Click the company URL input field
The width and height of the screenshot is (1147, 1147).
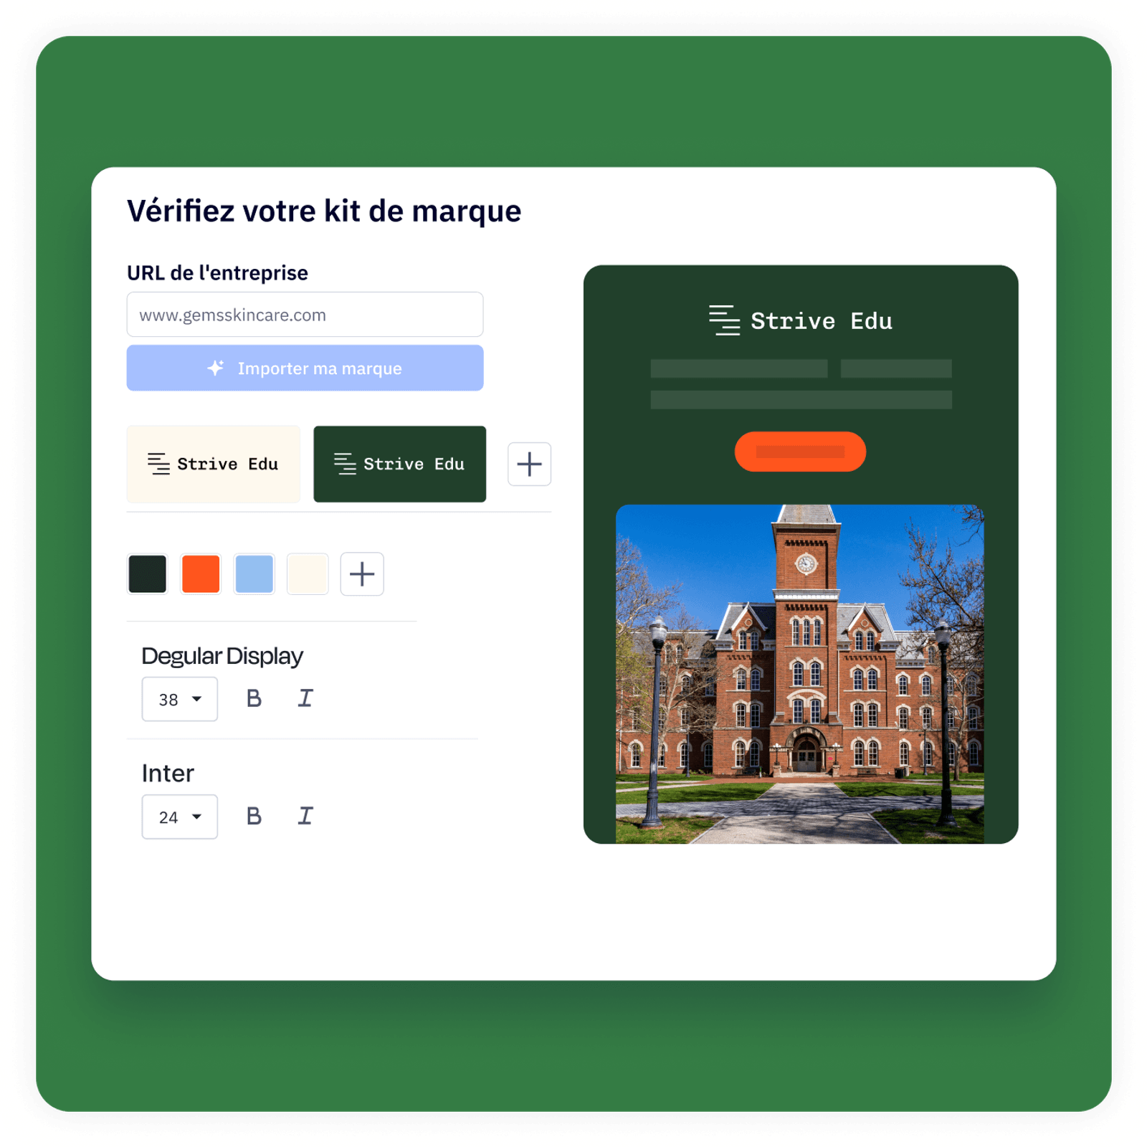coord(305,314)
